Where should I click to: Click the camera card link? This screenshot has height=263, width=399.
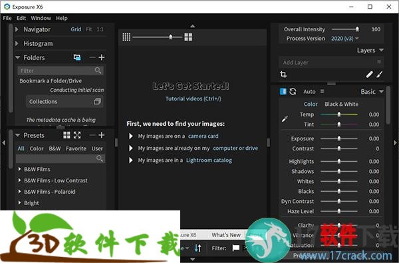(x=203, y=136)
